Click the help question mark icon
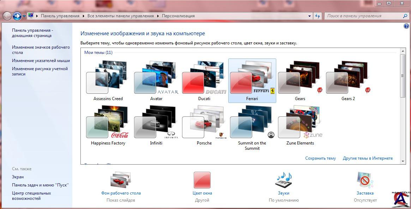Viewport: 411px width, 209px height. (x=406, y=26)
